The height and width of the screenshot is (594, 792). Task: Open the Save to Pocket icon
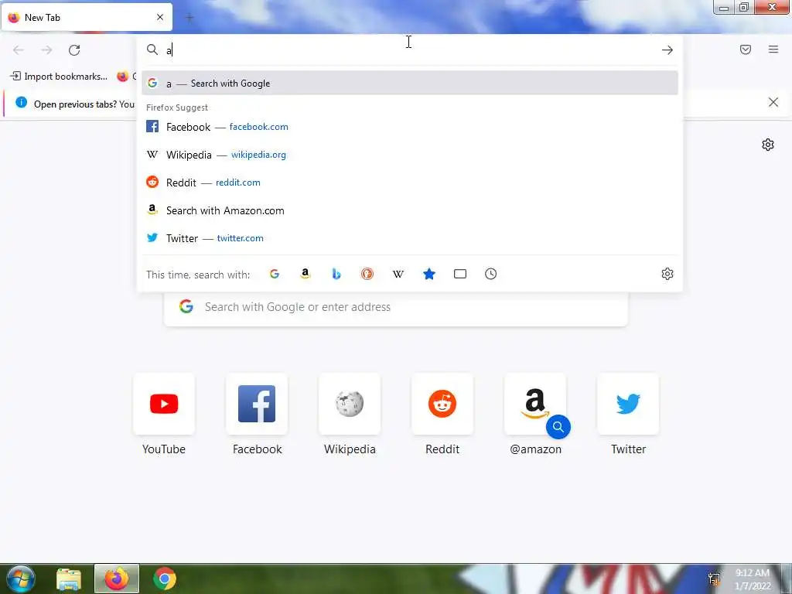(x=746, y=49)
